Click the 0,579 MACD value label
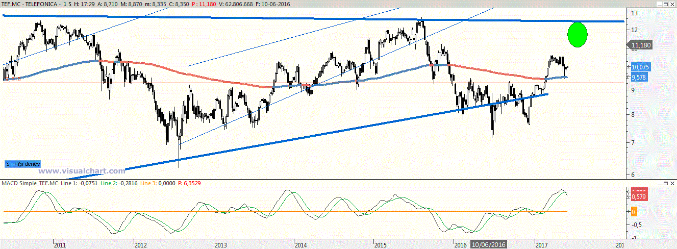 [x=639, y=196]
